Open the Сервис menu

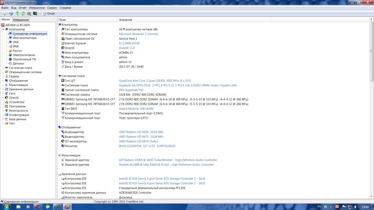coord(52,7)
